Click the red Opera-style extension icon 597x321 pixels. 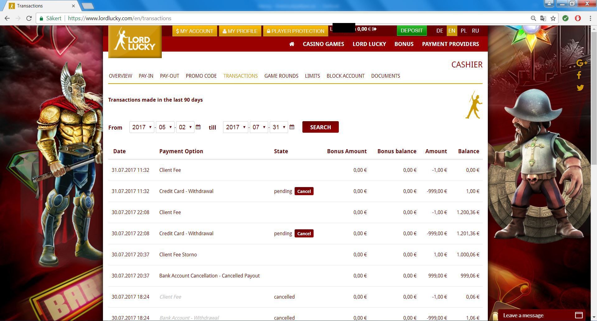578,18
